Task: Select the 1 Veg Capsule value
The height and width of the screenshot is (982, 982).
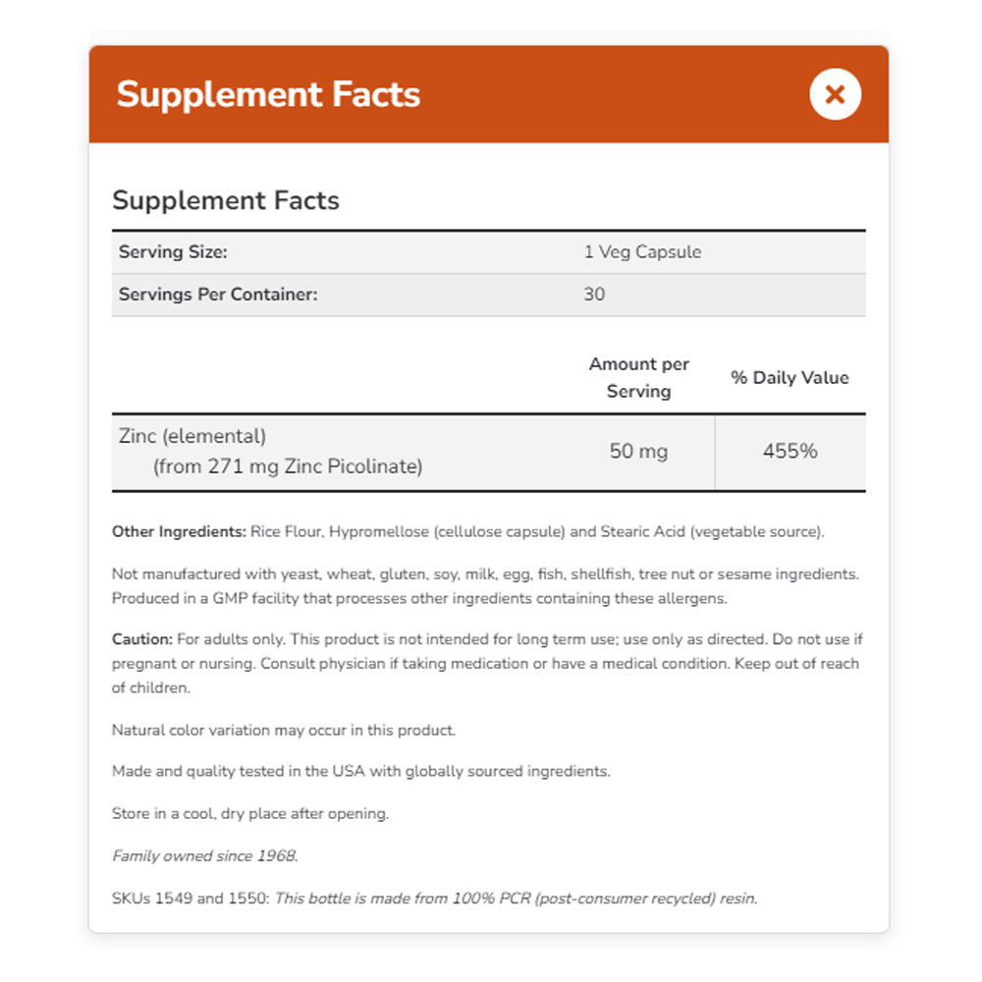Action: (x=642, y=252)
